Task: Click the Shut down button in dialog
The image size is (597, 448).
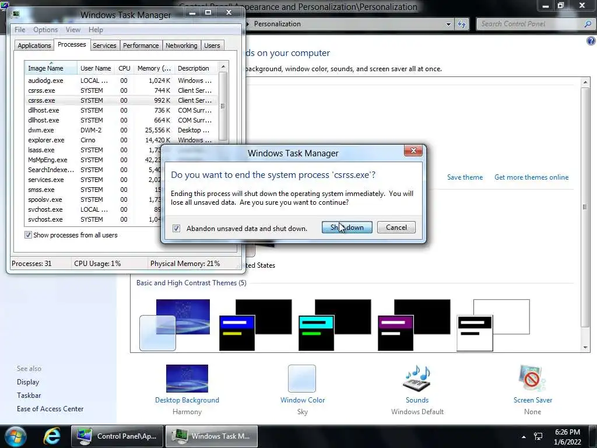Action: pyautogui.click(x=347, y=228)
